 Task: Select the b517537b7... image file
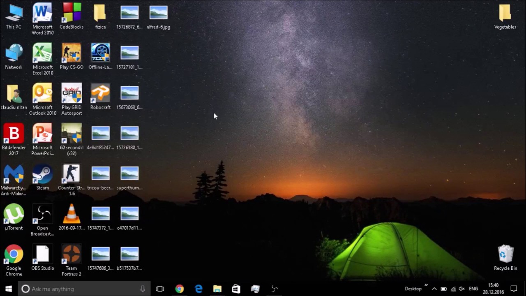click(129, 258)
